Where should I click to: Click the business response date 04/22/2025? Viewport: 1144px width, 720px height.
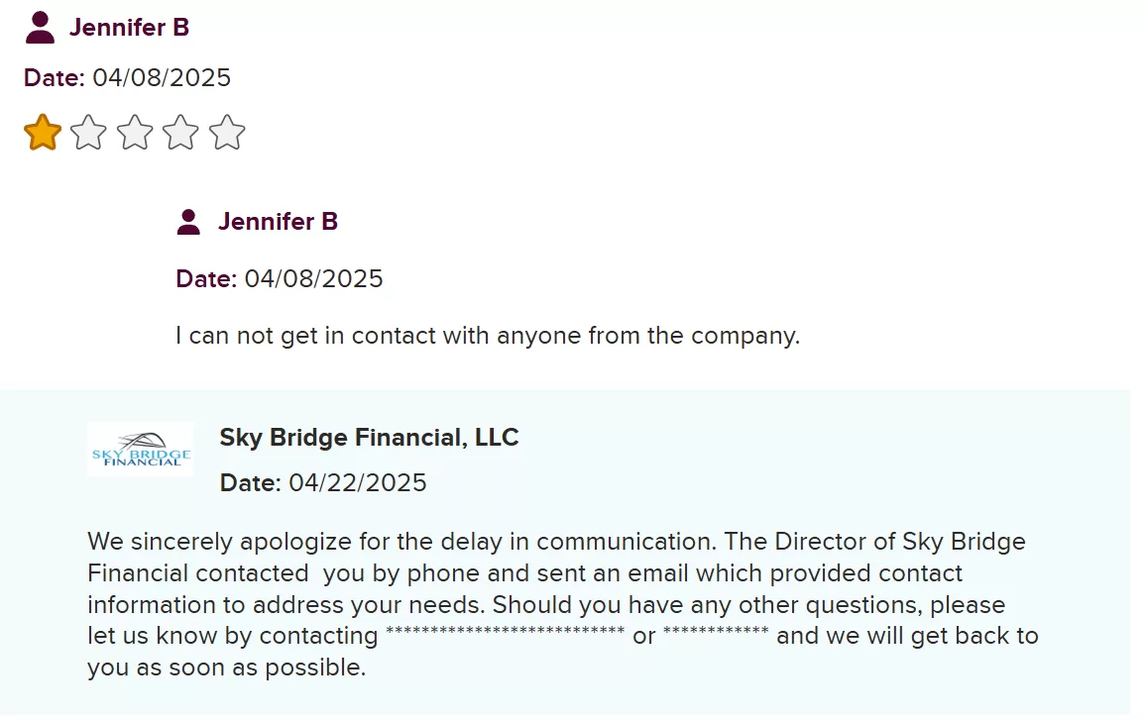click(357, 483)
